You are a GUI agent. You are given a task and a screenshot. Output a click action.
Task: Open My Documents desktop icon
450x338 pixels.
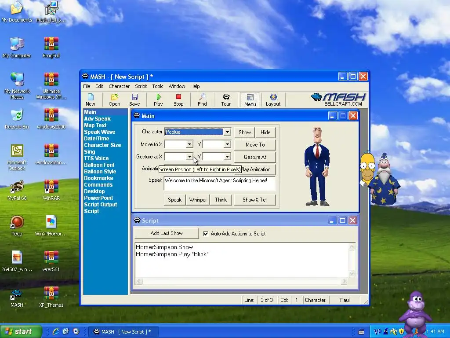click(x=17, y=12)
